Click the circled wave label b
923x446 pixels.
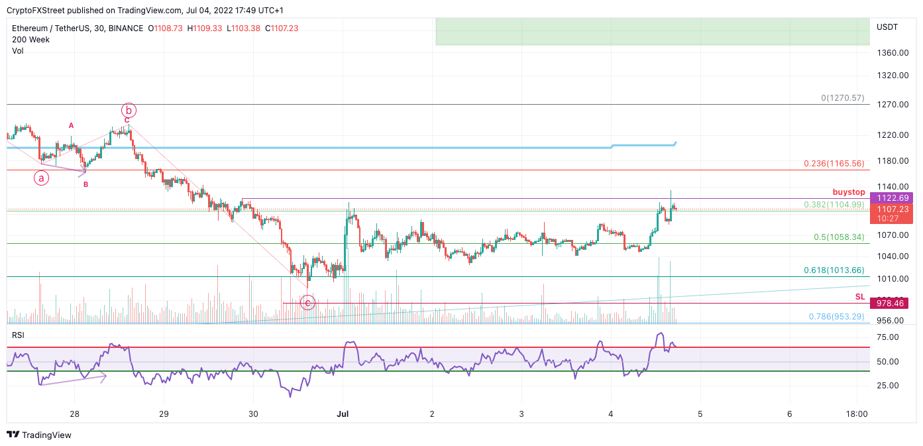click(128, 111)
